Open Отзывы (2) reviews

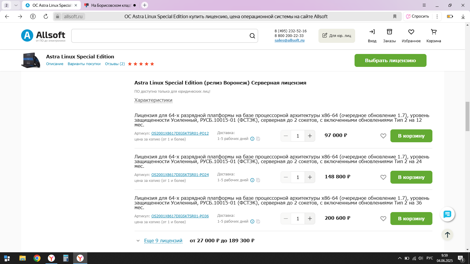click(x=115, y=64)
